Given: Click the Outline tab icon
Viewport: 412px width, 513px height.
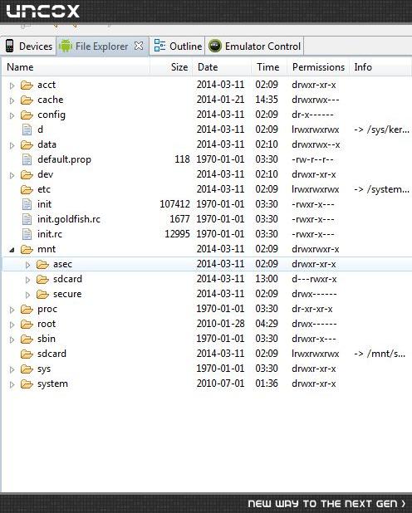Looking at the screenshot, I should point(159,46).
